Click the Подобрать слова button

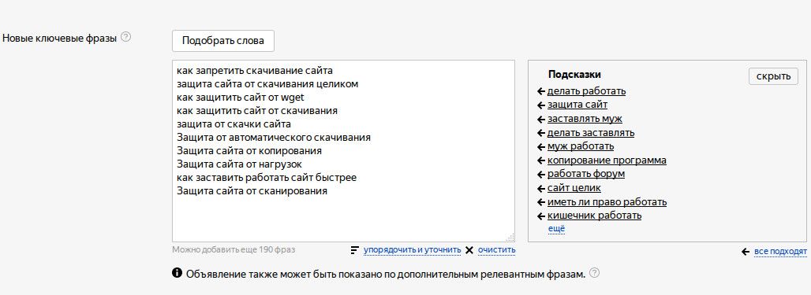point(223,41)
